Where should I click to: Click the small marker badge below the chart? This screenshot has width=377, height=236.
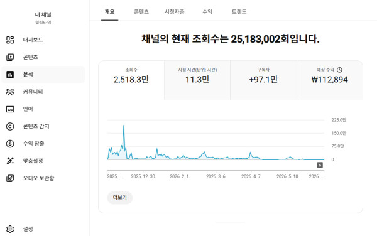coord(320,165)
